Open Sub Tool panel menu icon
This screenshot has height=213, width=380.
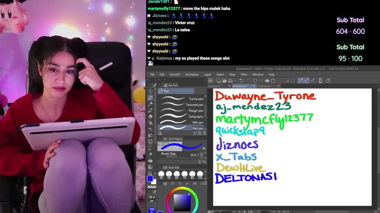(x=159, y=85)
